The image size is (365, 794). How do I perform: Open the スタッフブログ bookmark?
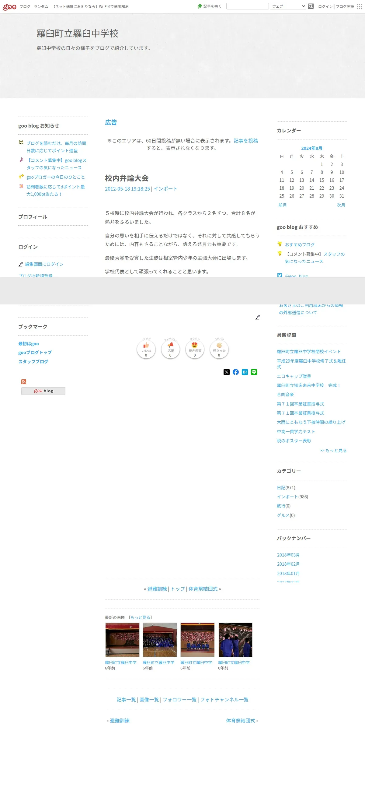[33, 361]
